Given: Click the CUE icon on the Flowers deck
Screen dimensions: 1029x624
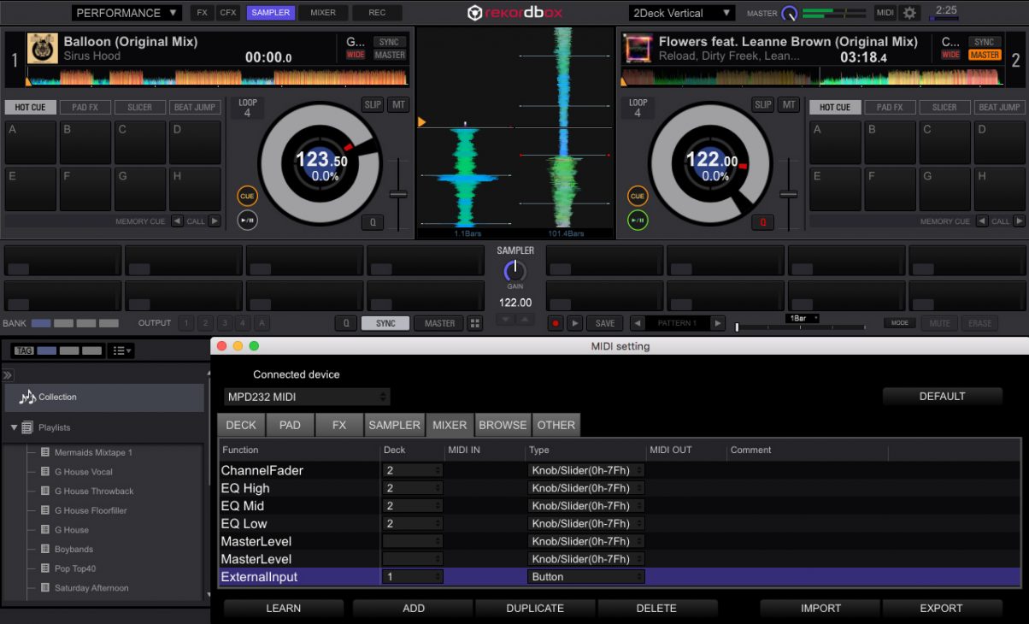Looking at the screenshot, I should pyautogui.click(x=638, y=196).
